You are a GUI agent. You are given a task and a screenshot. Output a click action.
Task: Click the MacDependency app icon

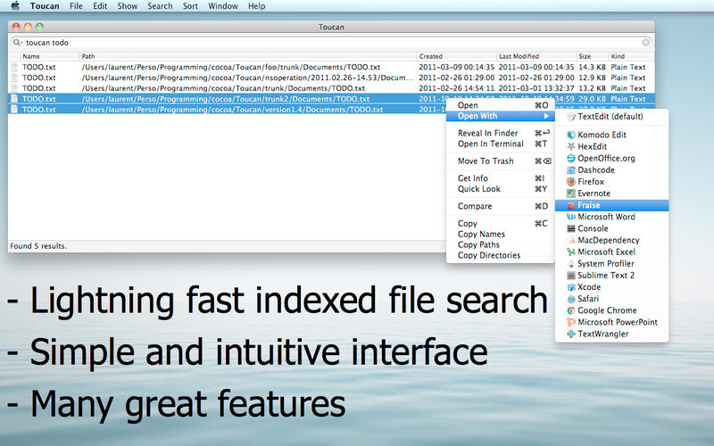pos(571,240)
